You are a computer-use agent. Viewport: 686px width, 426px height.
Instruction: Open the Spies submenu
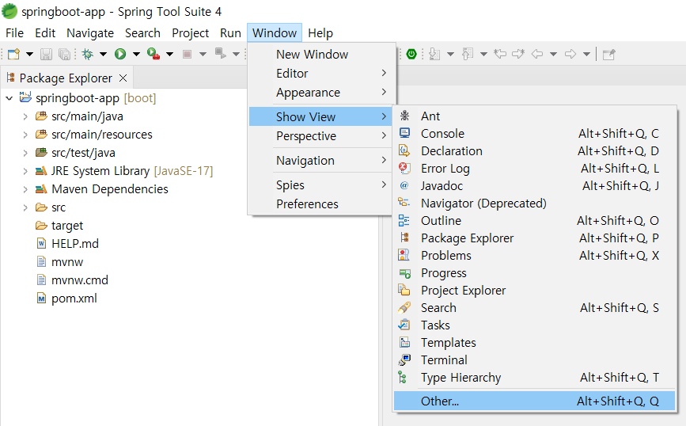[x=321, y=184]
